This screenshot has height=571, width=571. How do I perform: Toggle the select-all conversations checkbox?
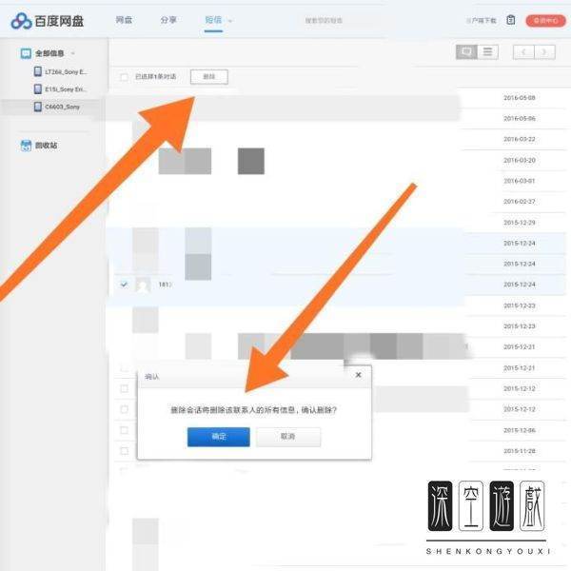click(124, 77)
